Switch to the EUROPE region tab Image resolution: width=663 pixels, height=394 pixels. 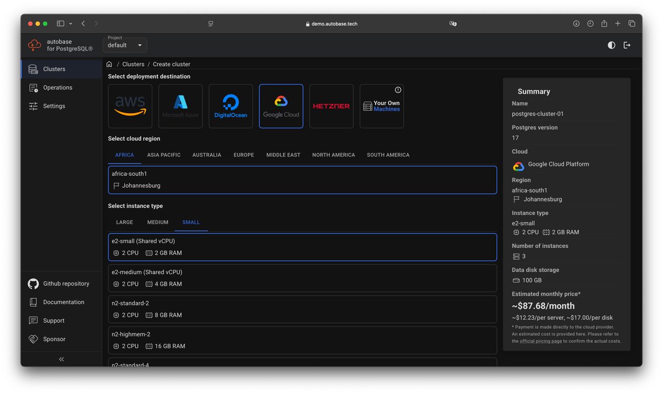244,155
